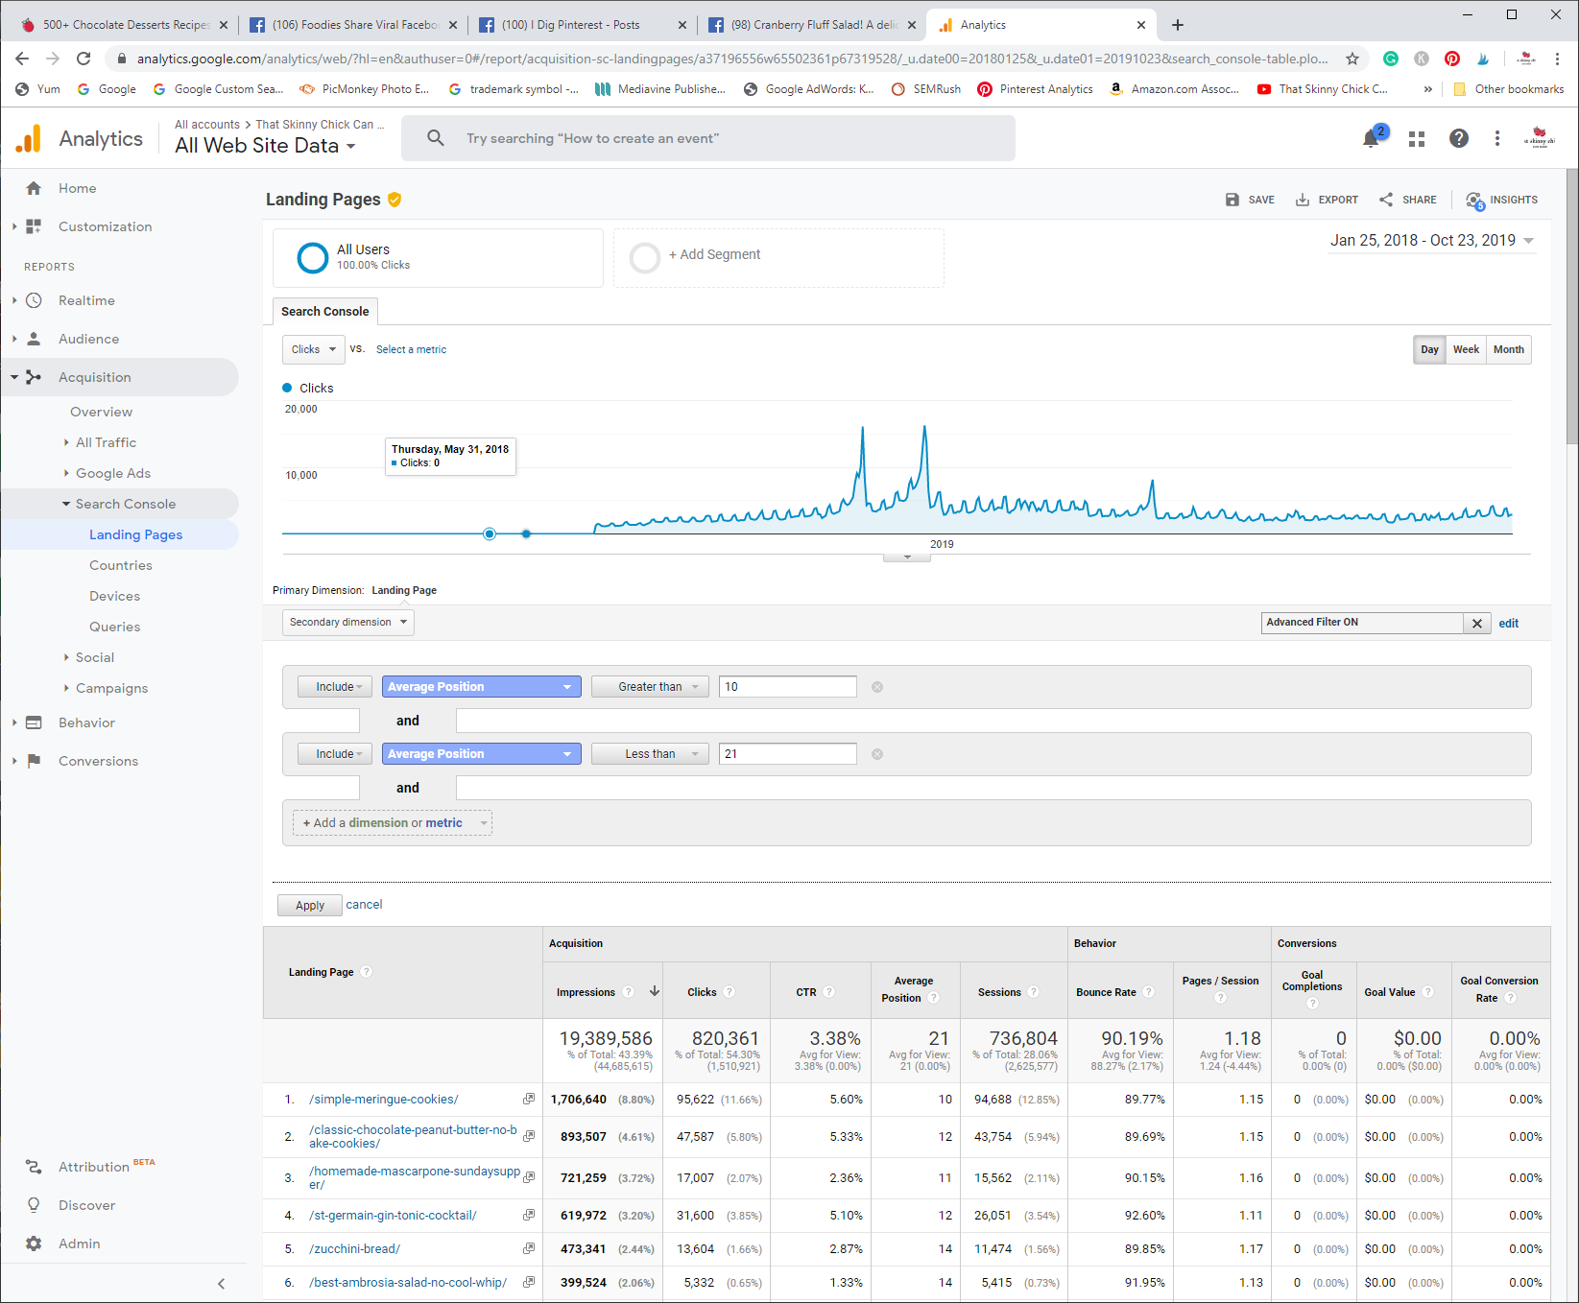This screenshot has width=1579, height=1303.
Task: Click the Apply filter button
Action: click(309, 906)
